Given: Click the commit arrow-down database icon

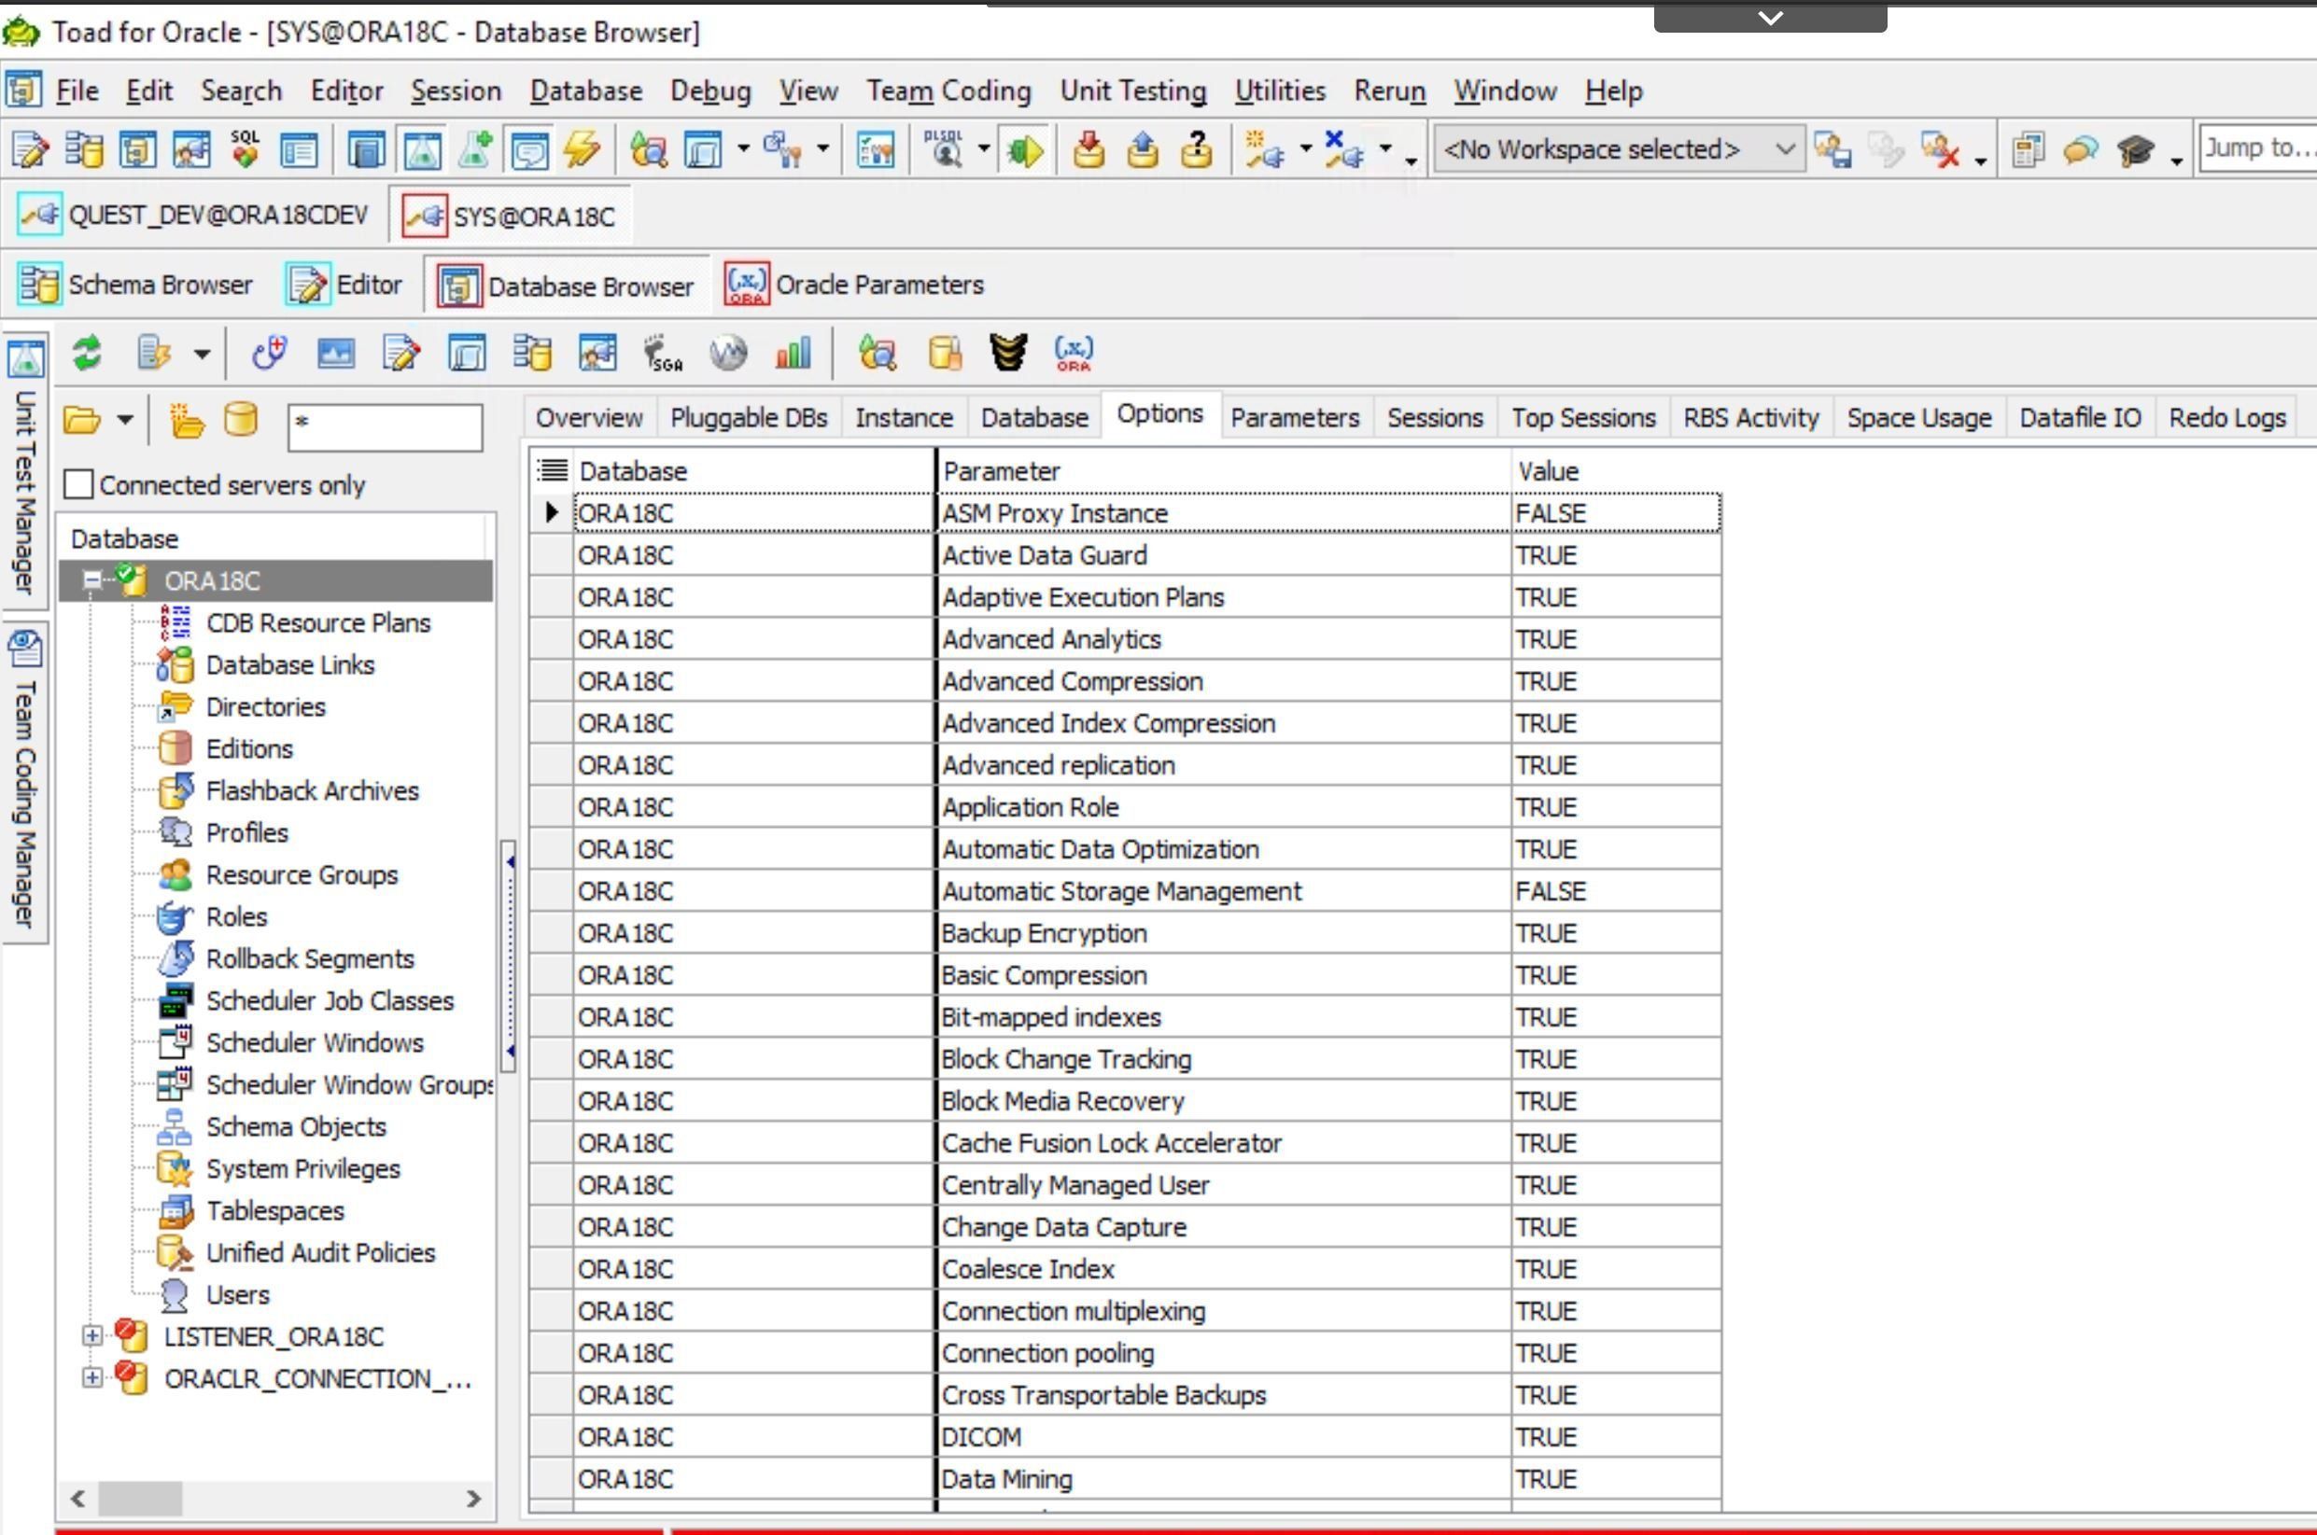Looking at the screenshot, I should pyautogui.click(x=1088, y=150).
